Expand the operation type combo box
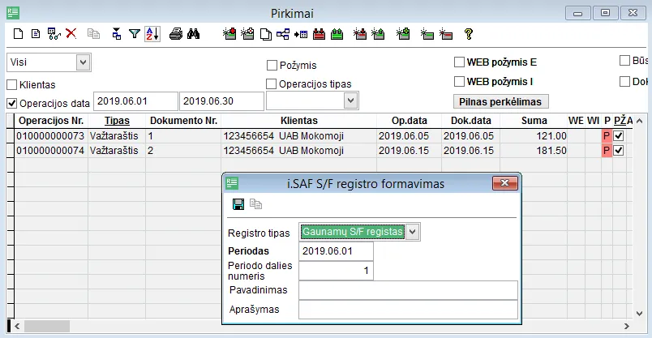Screen dimensions: 652x338 click(351, 101)
